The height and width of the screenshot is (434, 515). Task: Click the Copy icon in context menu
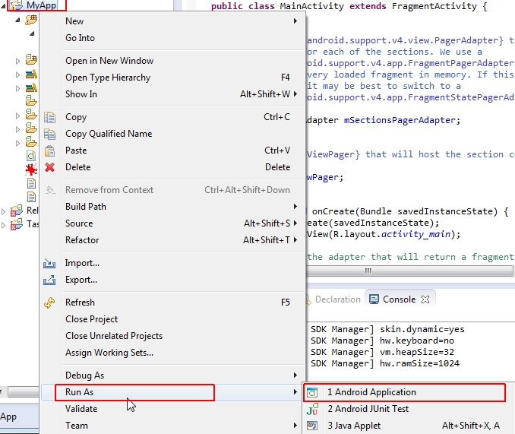point(50,117)
